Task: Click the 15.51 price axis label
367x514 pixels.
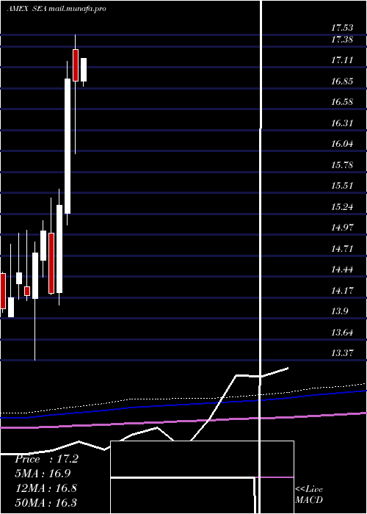Action: [x=342, y=186]
